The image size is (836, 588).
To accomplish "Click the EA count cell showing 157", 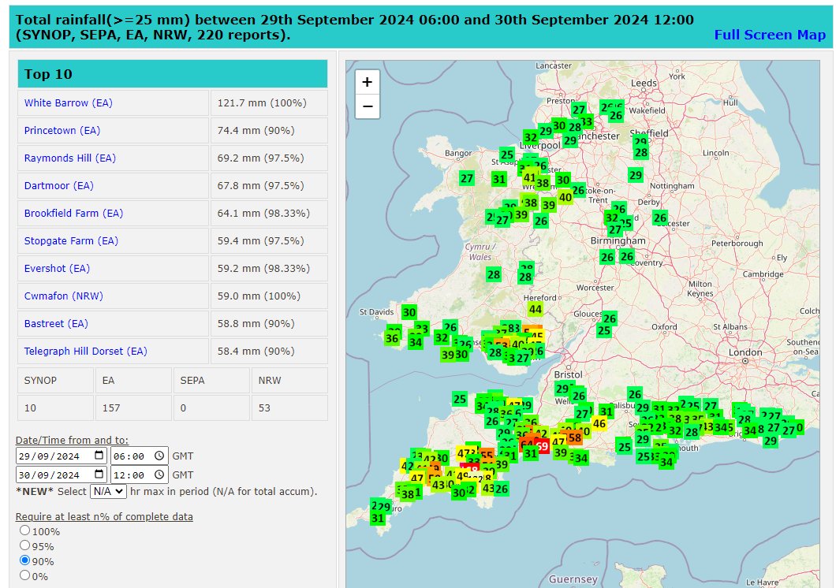I will pyautogui.click(x=133, y=408).
